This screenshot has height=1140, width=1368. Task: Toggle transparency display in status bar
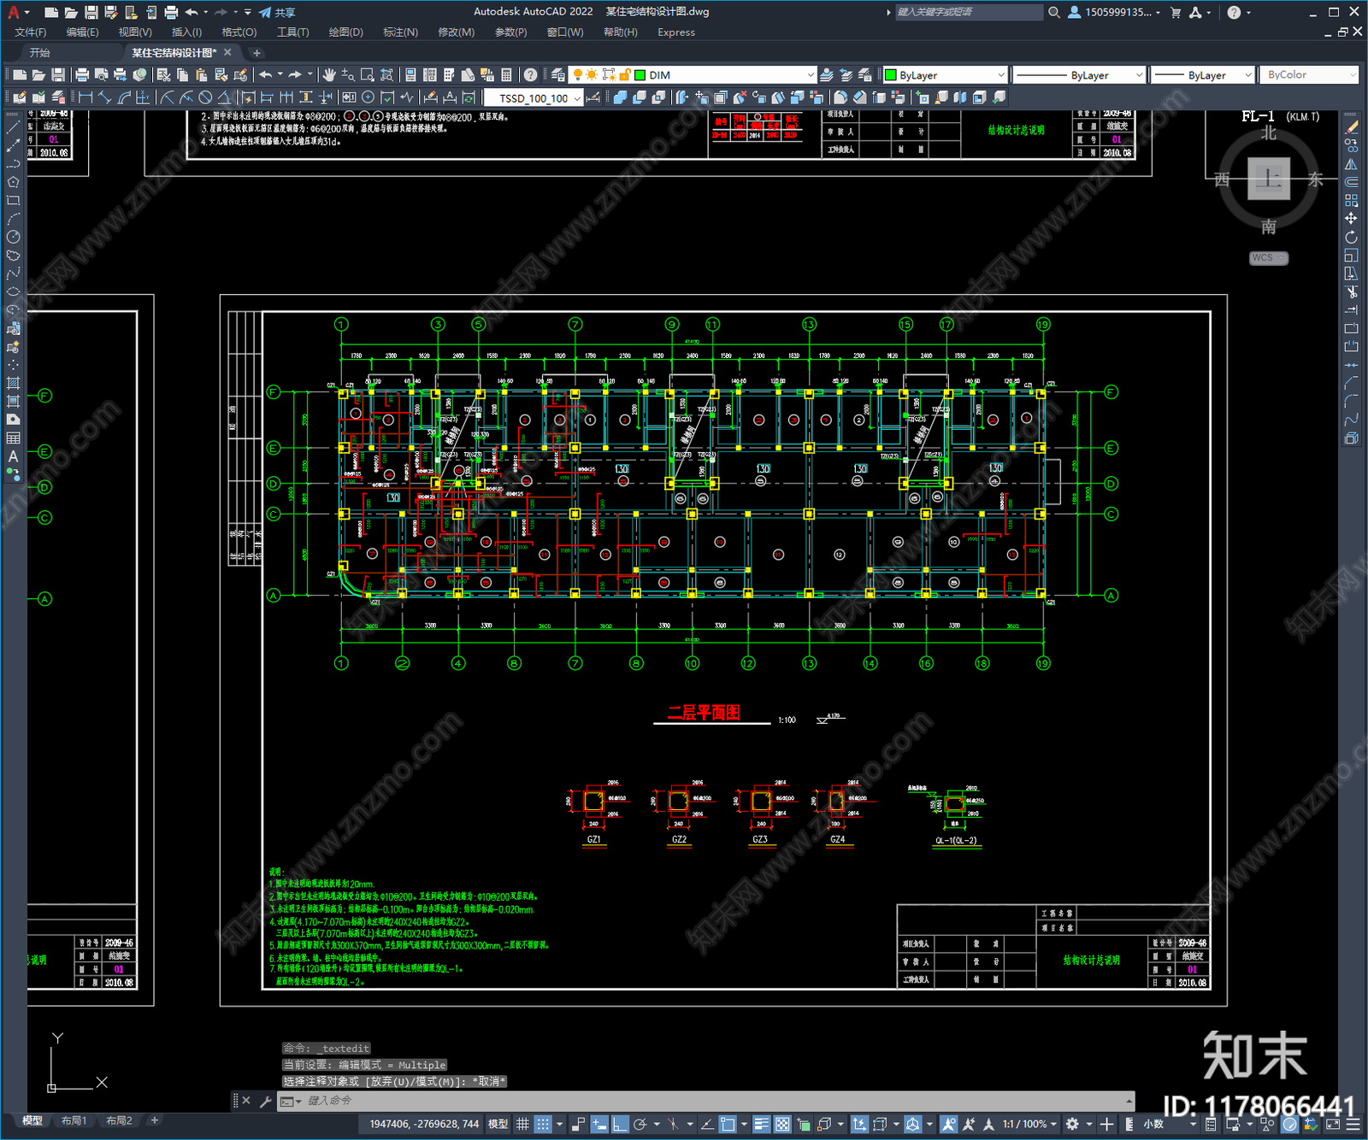click(x=782, y=1124)
